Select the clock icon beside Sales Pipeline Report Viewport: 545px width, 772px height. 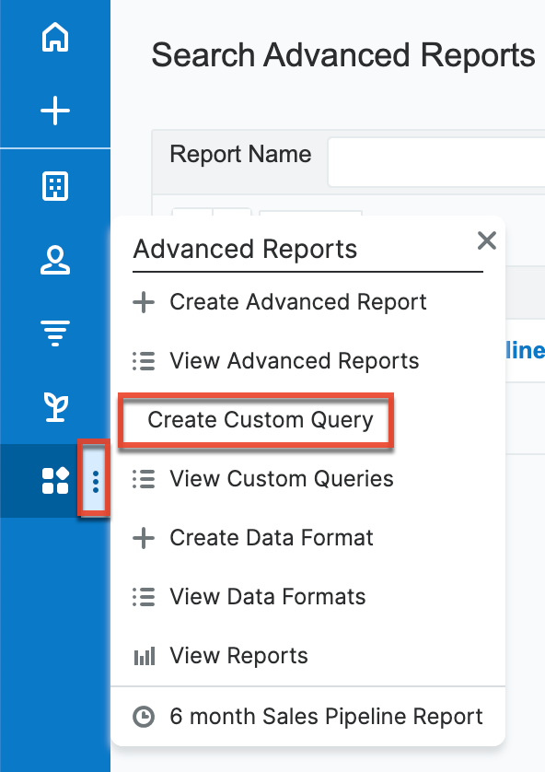[x=143, y=716]
